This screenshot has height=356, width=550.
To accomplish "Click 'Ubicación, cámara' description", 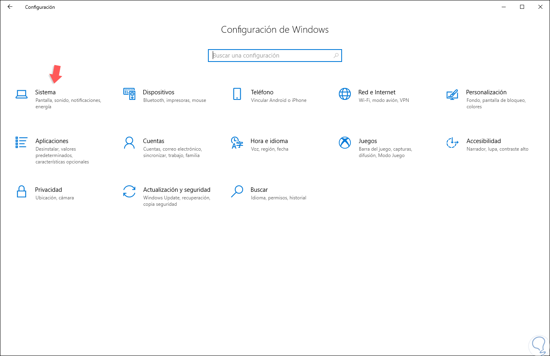I will (55, 198).
